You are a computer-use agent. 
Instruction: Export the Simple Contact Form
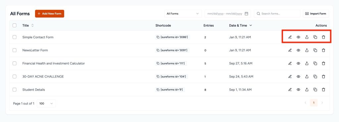(307, 37)
